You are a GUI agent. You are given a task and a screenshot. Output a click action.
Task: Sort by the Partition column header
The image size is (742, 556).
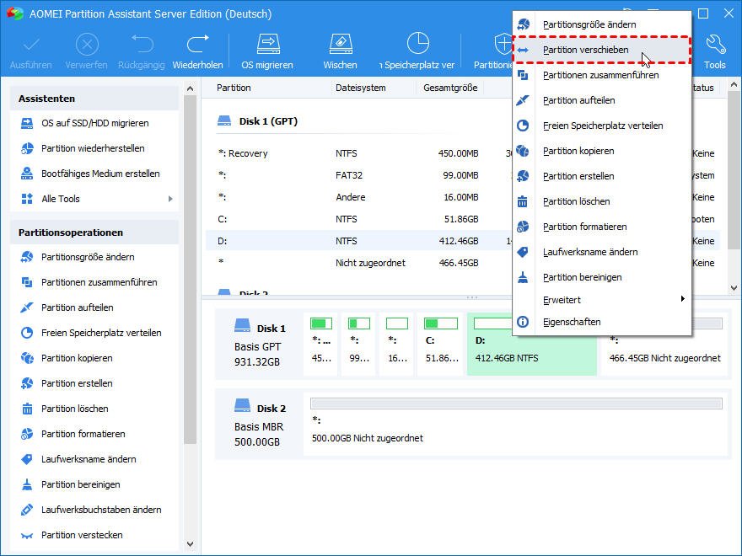pyautogui.click(x=234, y=88)
